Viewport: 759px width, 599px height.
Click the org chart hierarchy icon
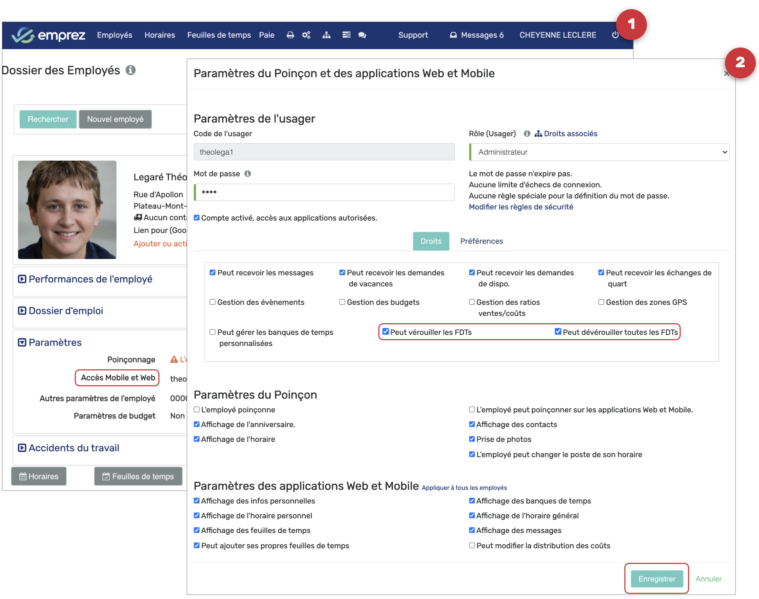pyautogui.click(x=326, y=35)
